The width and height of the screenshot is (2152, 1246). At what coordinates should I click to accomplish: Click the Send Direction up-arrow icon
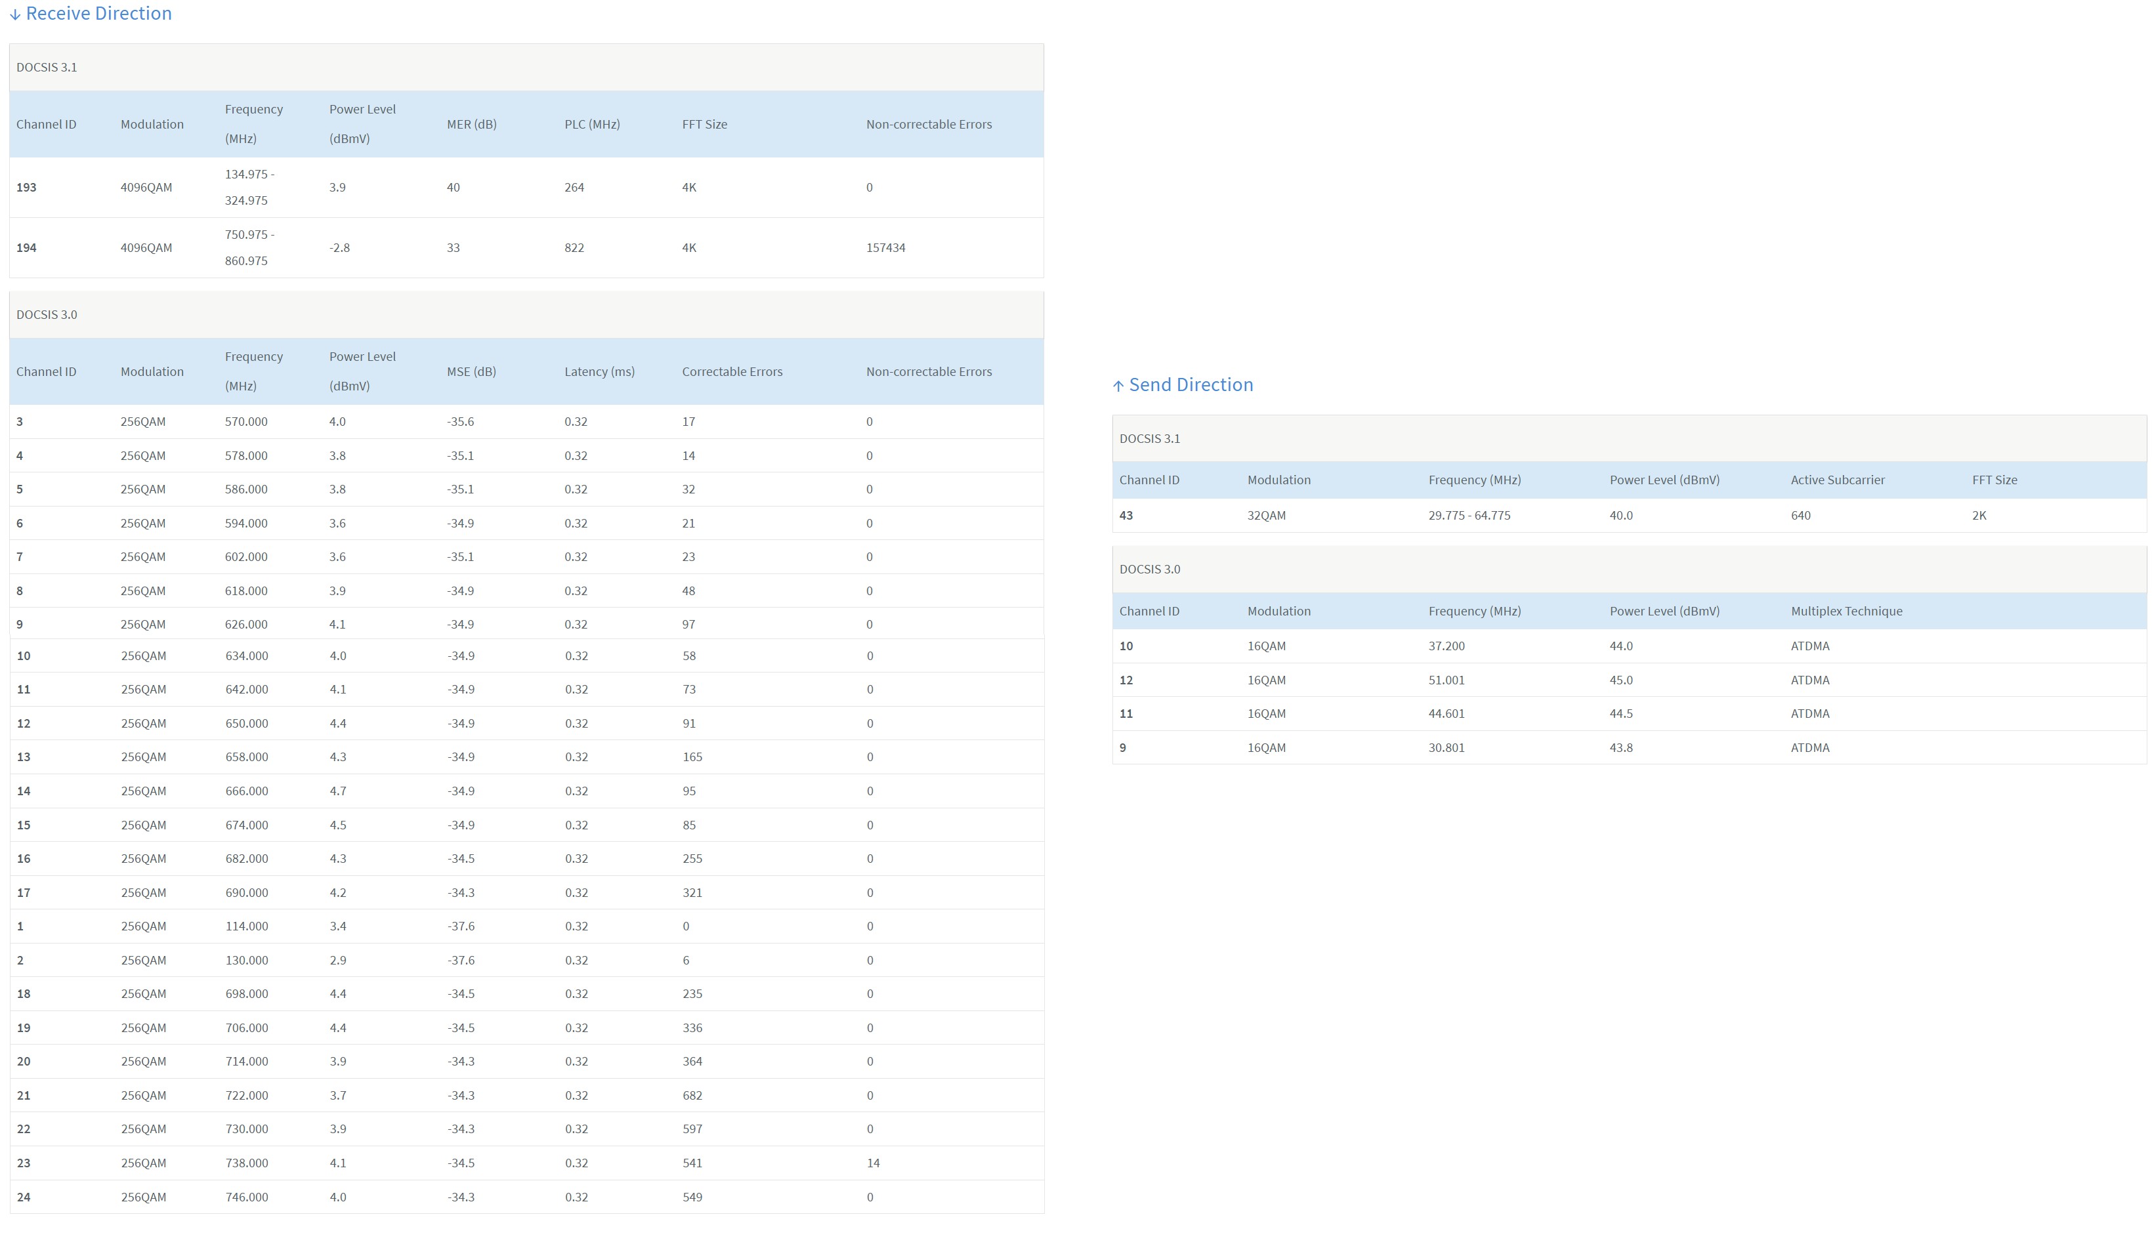pos(1118,386)
